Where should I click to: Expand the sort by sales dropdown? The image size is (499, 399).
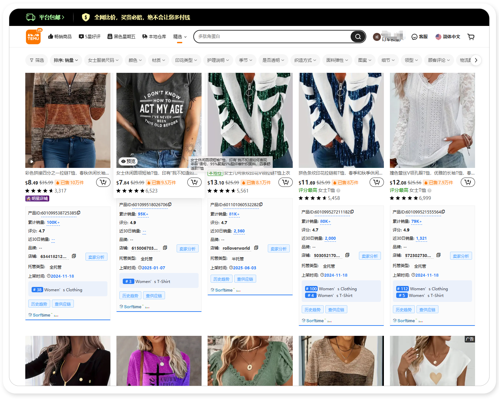click(66, 60)
